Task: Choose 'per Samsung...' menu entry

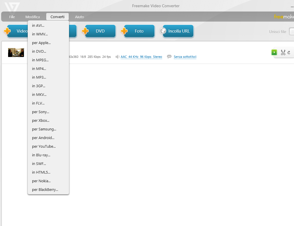Action: (x=49, y=129)
